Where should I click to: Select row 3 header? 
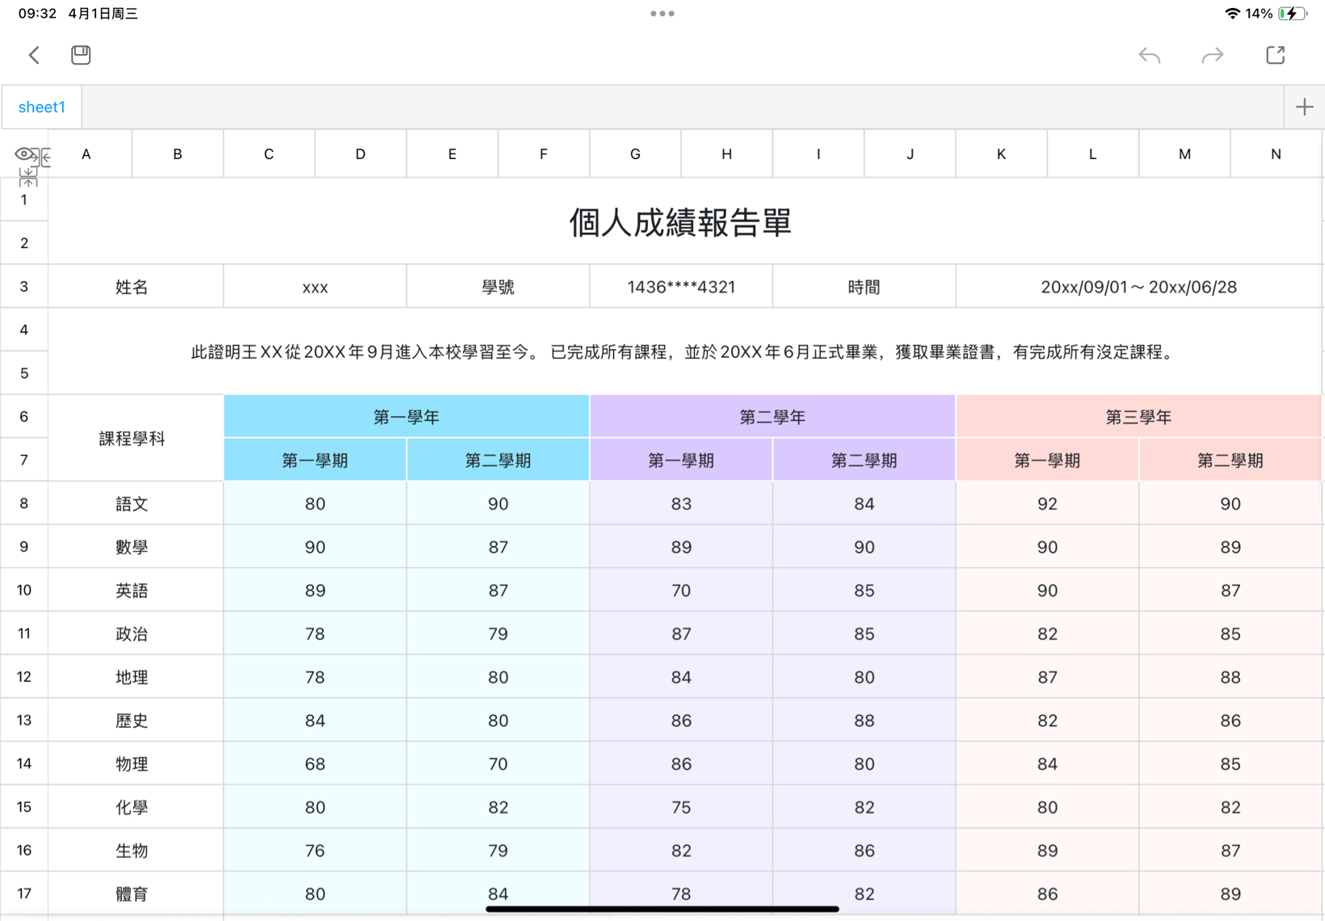[x=24, y=286]
